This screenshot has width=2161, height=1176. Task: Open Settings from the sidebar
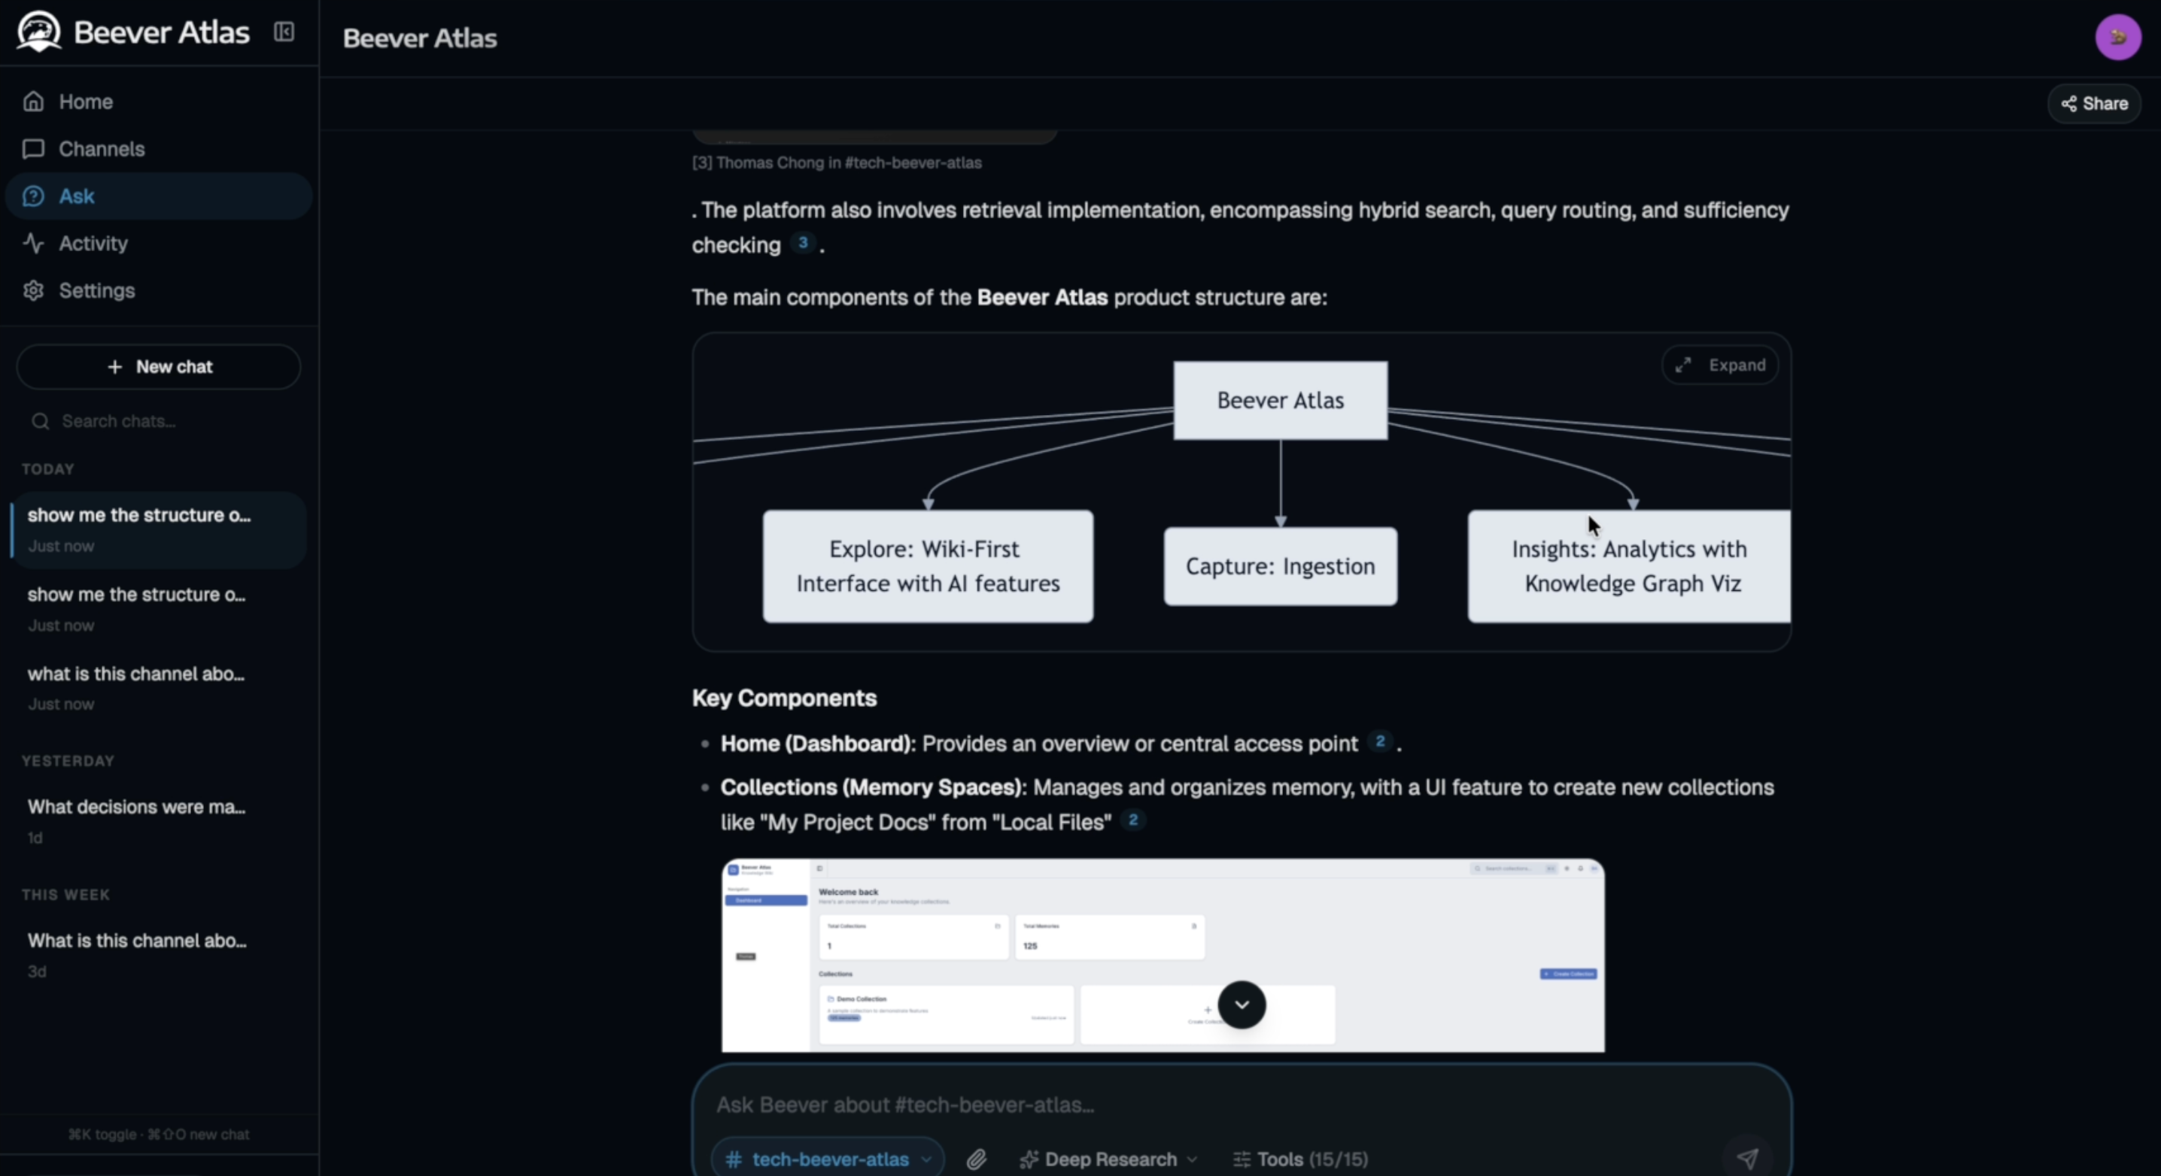[159, 290]
